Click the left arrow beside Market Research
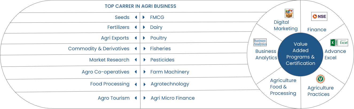The height and width of the screenshot is (109, 354). pyautogui.click(x=136, y=60)
